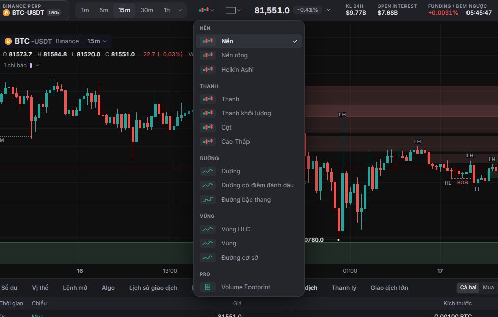Click the Volume Footprint grid icon

tap(208, 287)
